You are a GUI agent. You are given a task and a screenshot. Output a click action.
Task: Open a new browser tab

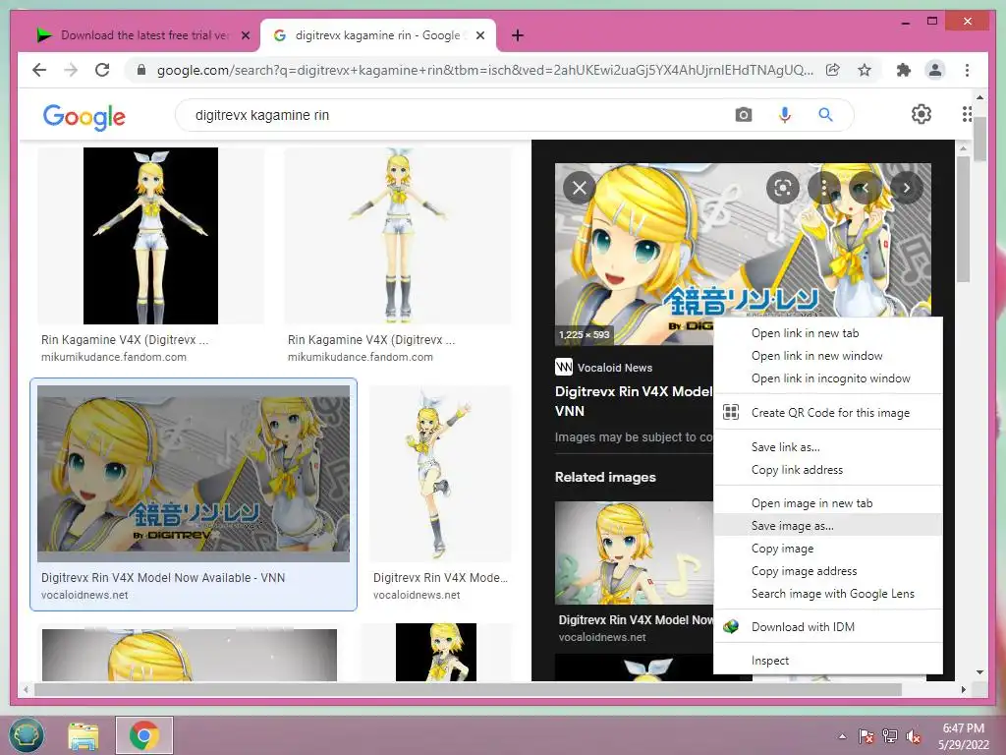pyautogui.click(x=518, y=36)
